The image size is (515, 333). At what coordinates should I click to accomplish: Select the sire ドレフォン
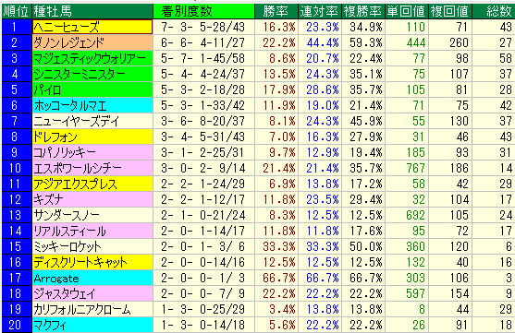click(x=92, y=137)
